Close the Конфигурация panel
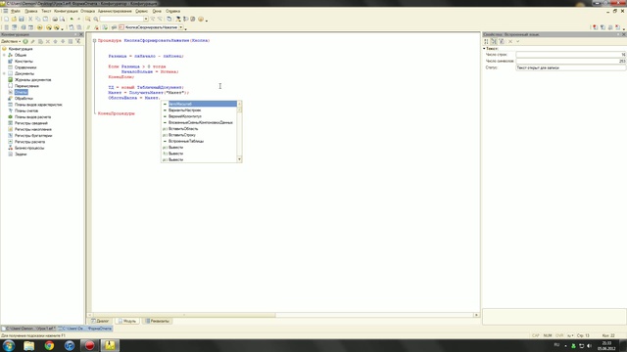The image size is (627, 352). point(81,34)
